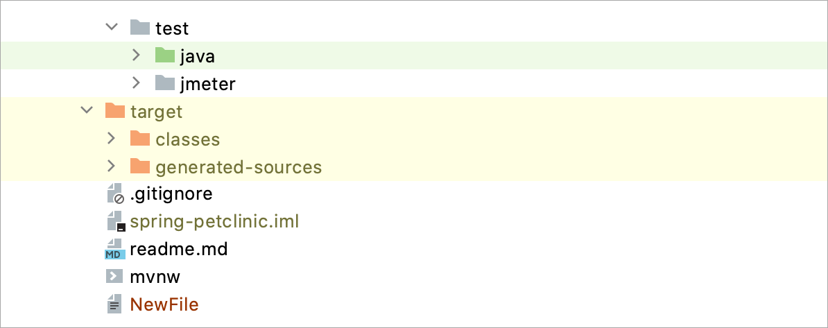Click the NewFile text file icon
Viewport: 828px width, 328px height.
point(114,304)
